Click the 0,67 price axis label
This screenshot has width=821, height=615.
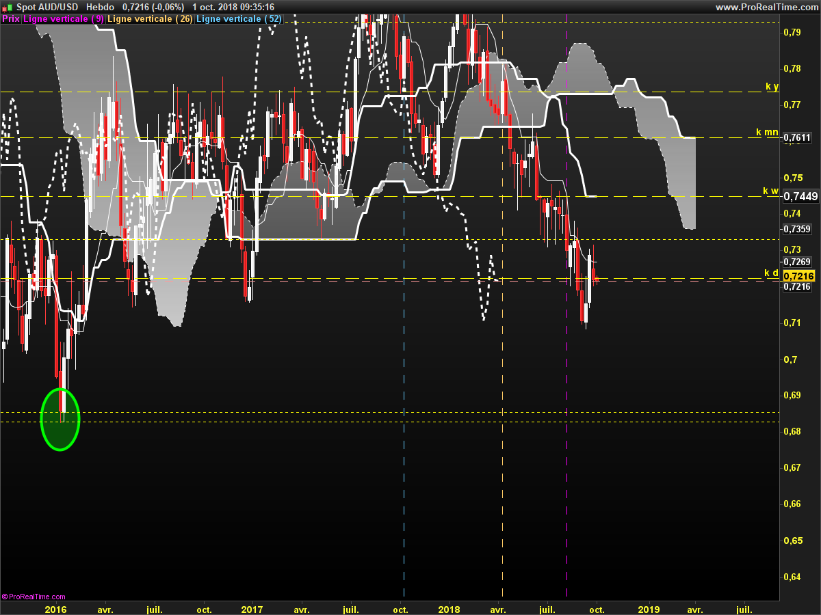pos(793,468)
